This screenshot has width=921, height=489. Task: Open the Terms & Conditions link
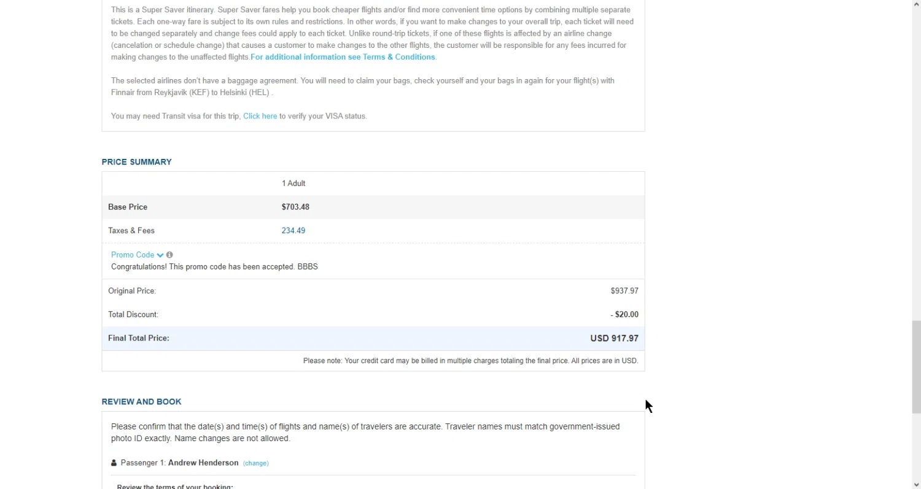click(343, 57)
